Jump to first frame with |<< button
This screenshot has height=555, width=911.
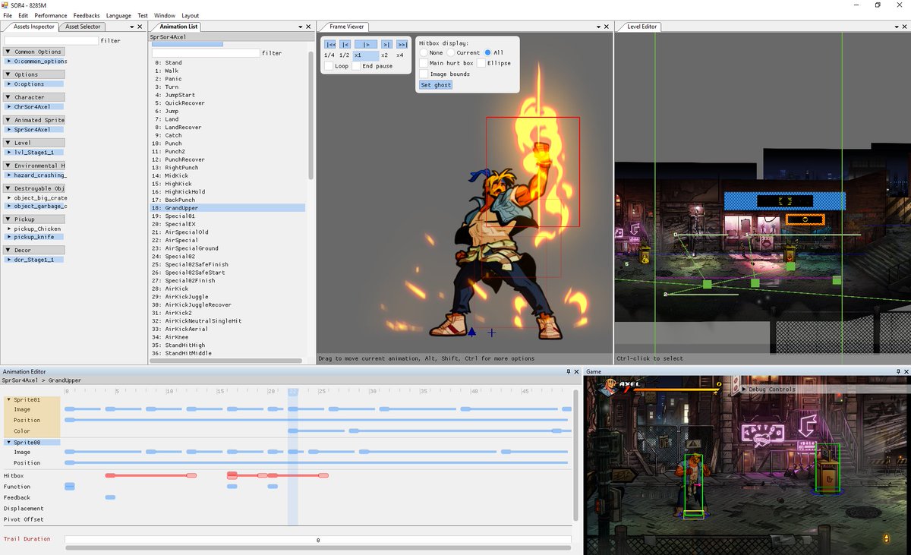coord(330,45)
